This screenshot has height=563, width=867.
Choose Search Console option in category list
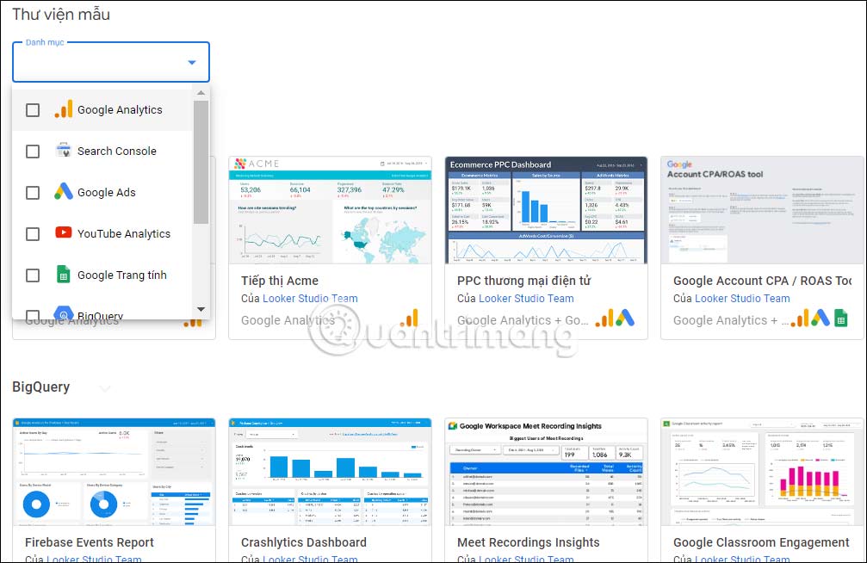coord(102,152)
